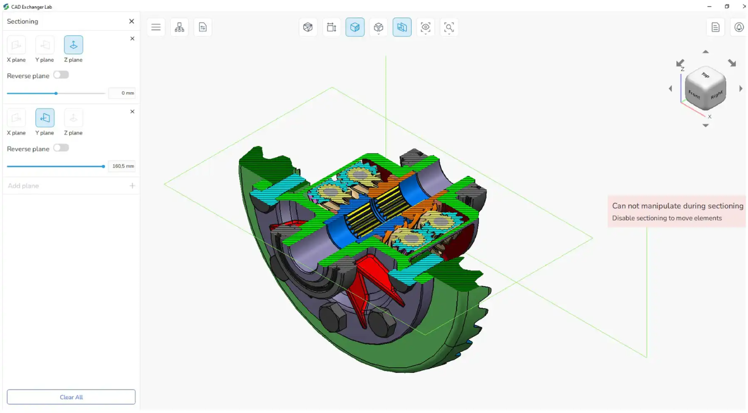Remove the first section plane (Z plane)
The width and height of the screenshot is (748, 413).
[132, 39]
